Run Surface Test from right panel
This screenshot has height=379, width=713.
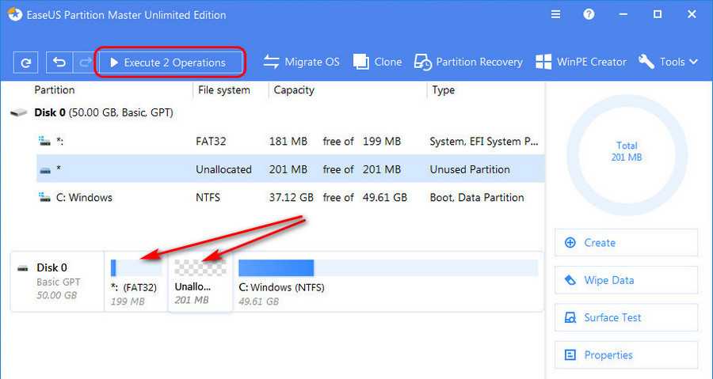(x=626, y=317)
